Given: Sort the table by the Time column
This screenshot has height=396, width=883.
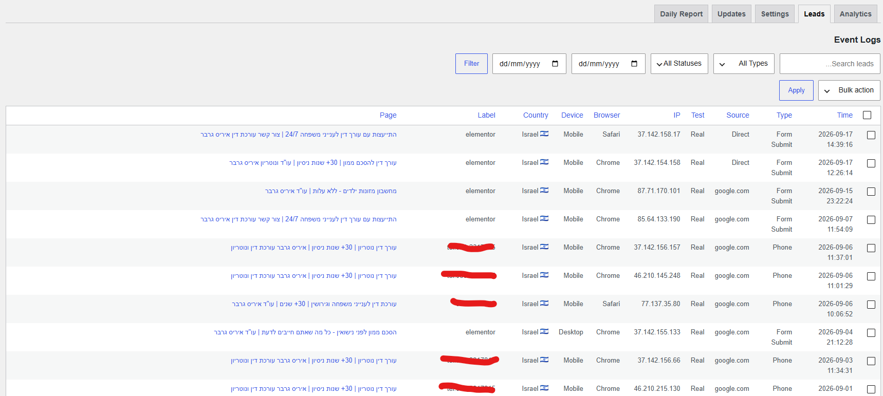Looking at the screenshot, I should coord(844,115).
